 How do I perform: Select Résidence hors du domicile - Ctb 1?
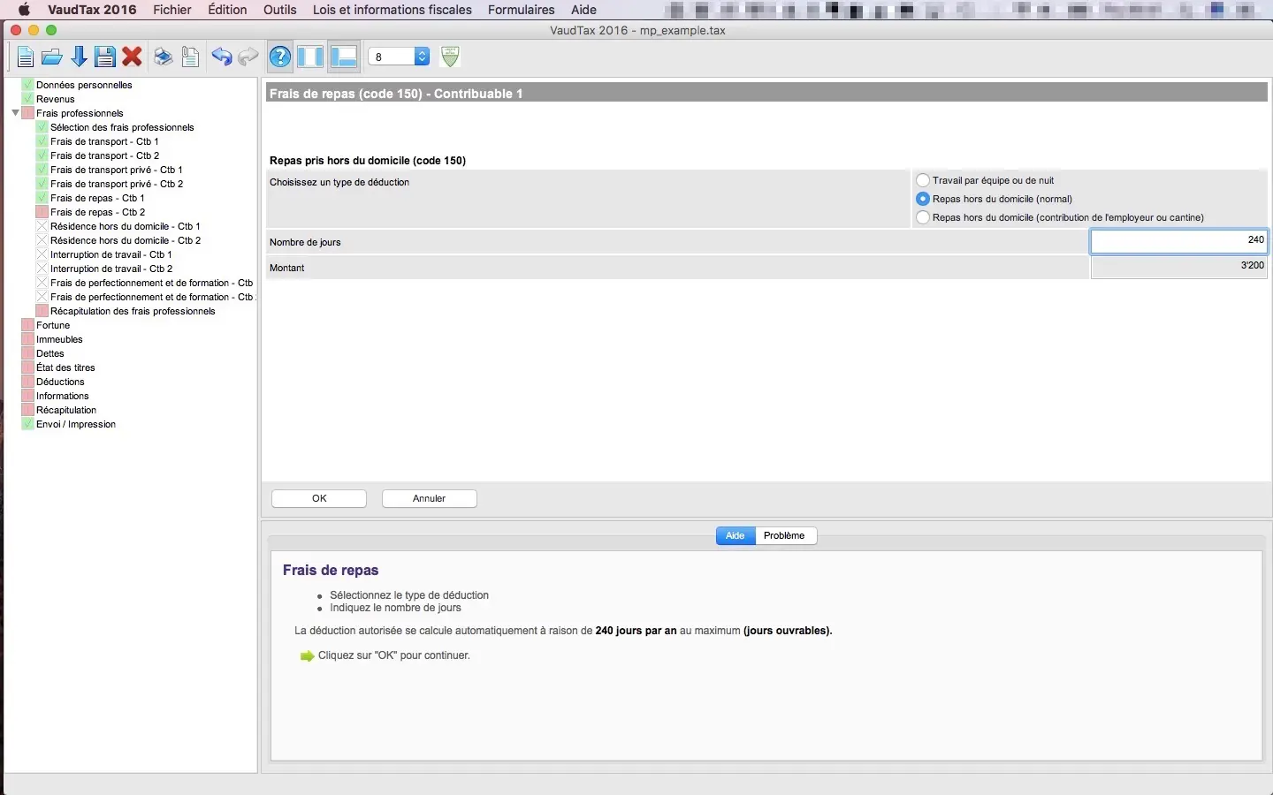(126, 226)
